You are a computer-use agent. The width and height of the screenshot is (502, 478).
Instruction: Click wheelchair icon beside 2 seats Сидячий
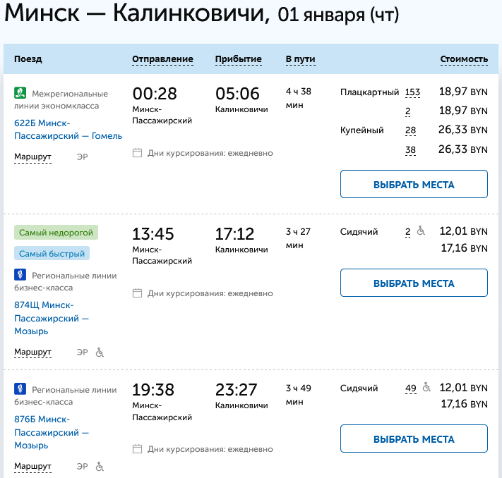point(421,231)
